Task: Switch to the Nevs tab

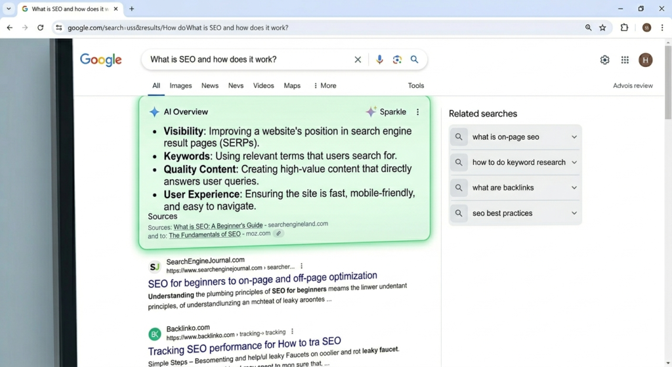Action: click(236, 86)
